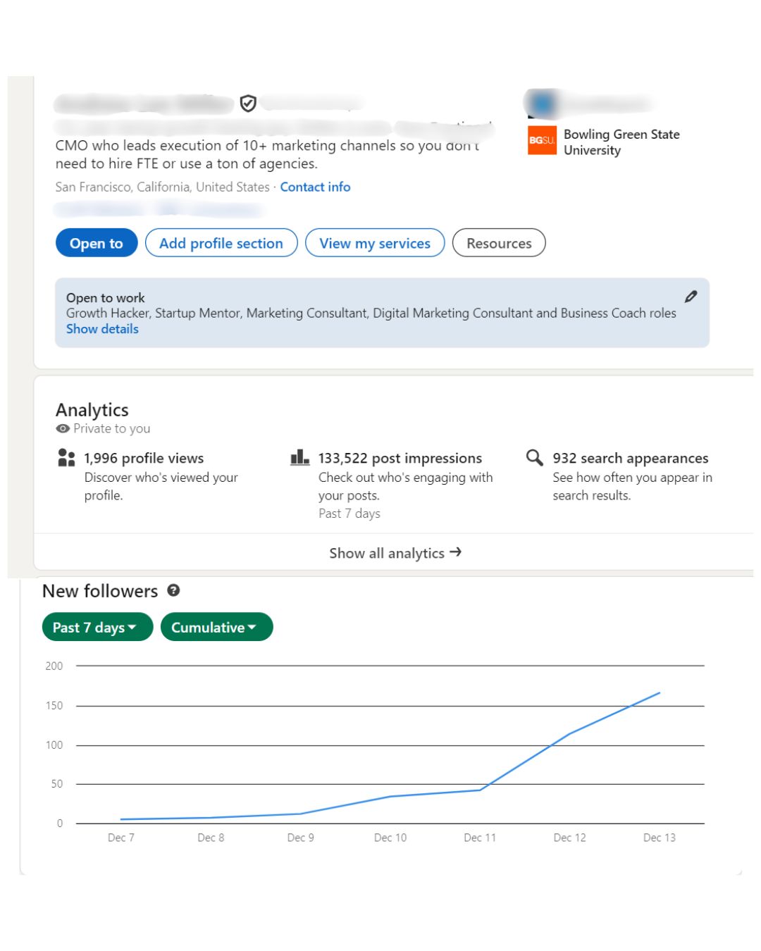Viewport: 761px width, 951px height.
Task: Open 932 search appearances stat
Action: (631, 459)
